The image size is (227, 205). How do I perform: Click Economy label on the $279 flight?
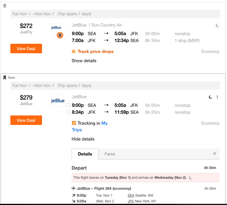pos(210,123)
